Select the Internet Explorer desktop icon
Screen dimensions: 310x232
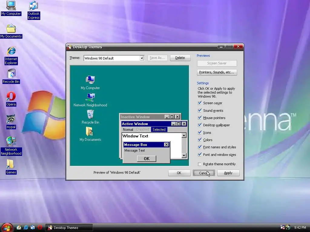point(11,56)
